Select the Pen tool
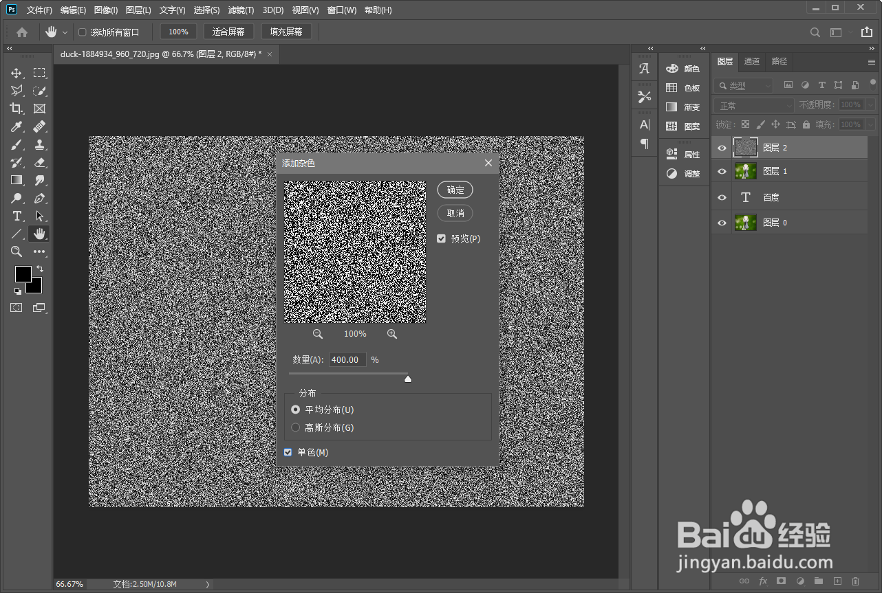Viewport: 882px width, 593px height. point(40,198)
